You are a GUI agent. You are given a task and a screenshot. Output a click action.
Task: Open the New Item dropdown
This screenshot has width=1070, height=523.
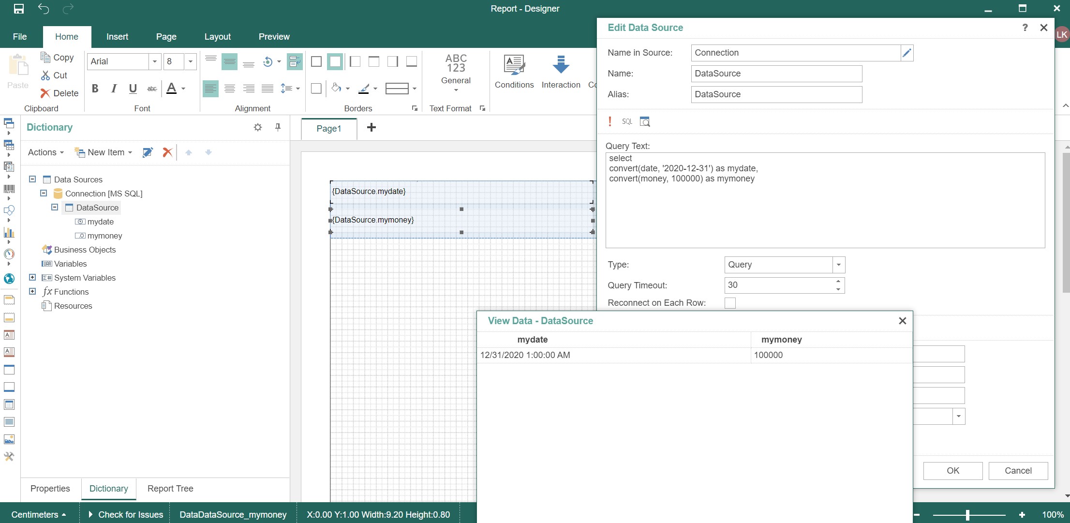104,152
